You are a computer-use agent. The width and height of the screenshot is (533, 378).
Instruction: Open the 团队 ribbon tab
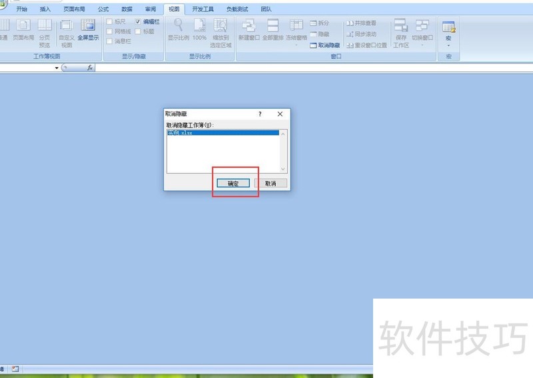pyautogui.click(x=266, y=9)
